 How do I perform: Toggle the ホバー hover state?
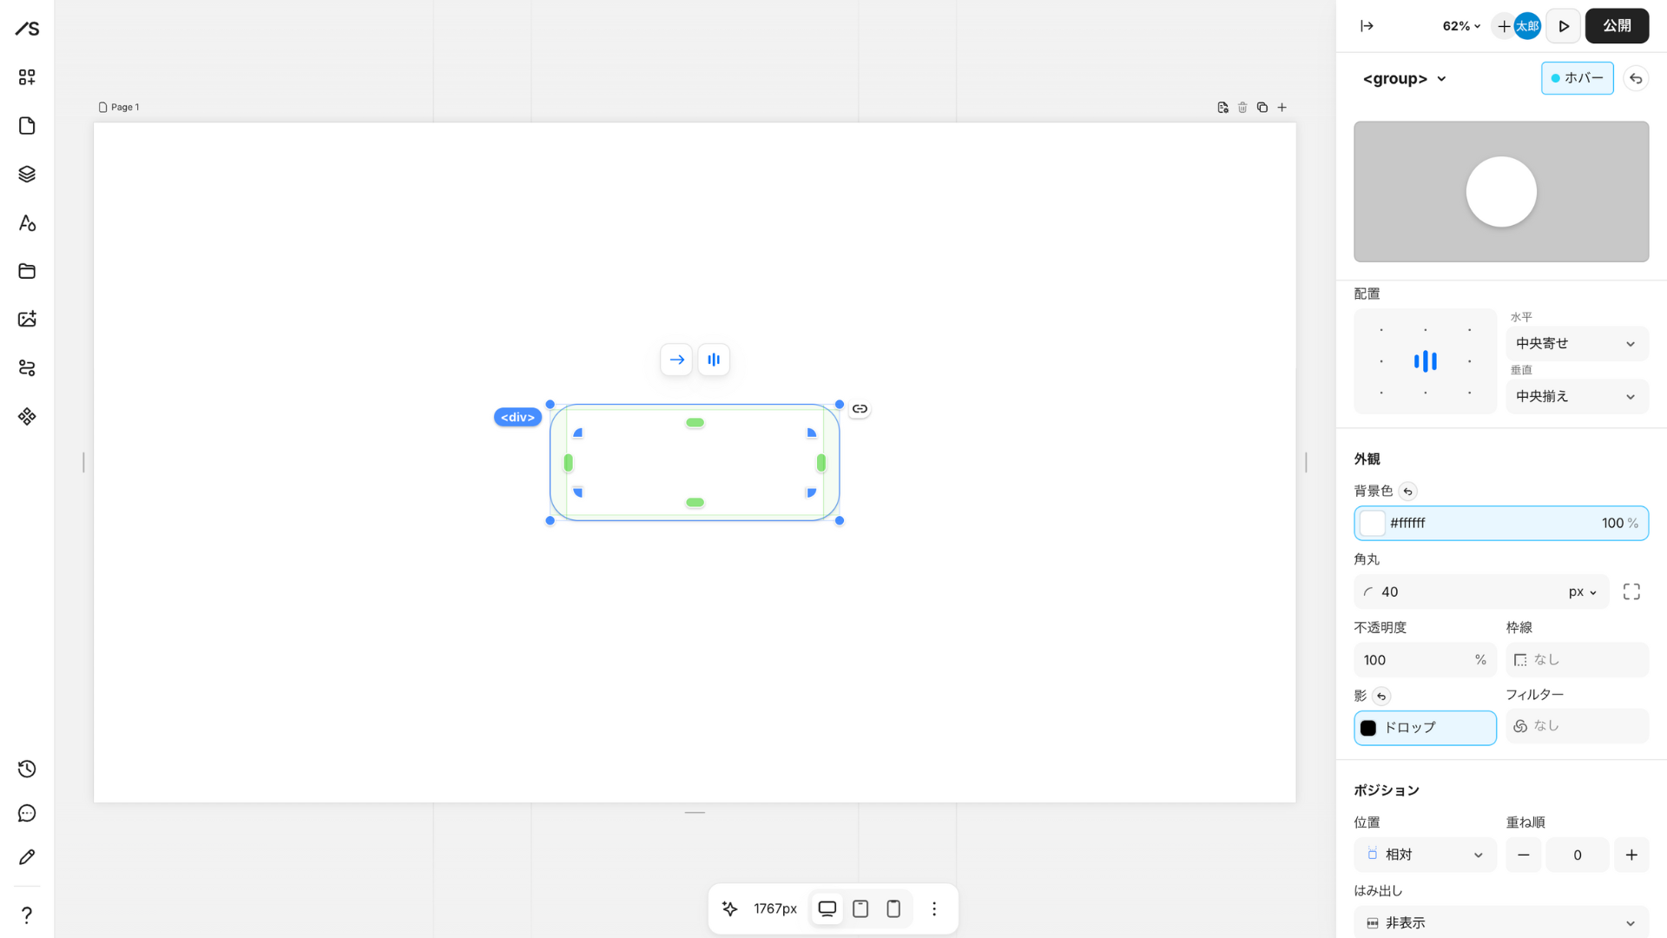[x=1577, y=78]
